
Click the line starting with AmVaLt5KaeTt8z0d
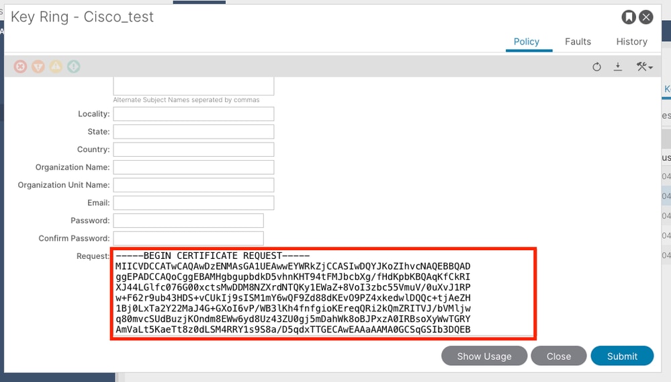pos(293,330)
